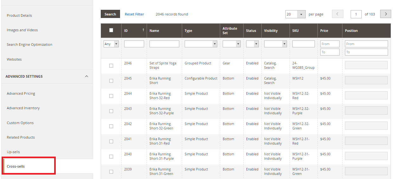Click the WSH12-31-Purple SKU cell
This screenshot has height=179, width=395.
coord(301,156)
